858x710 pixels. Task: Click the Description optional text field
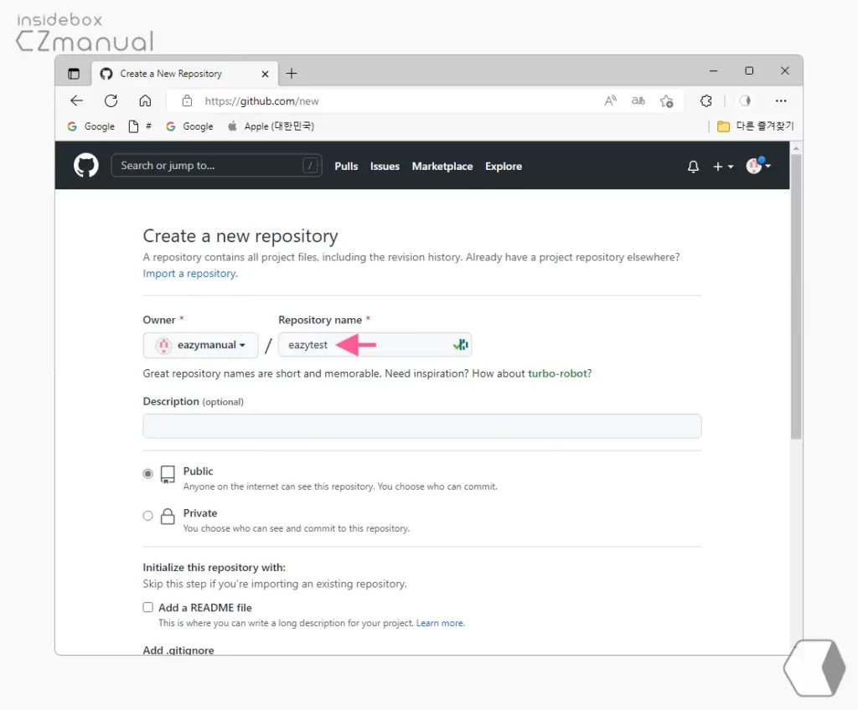[x=421, y=426]
